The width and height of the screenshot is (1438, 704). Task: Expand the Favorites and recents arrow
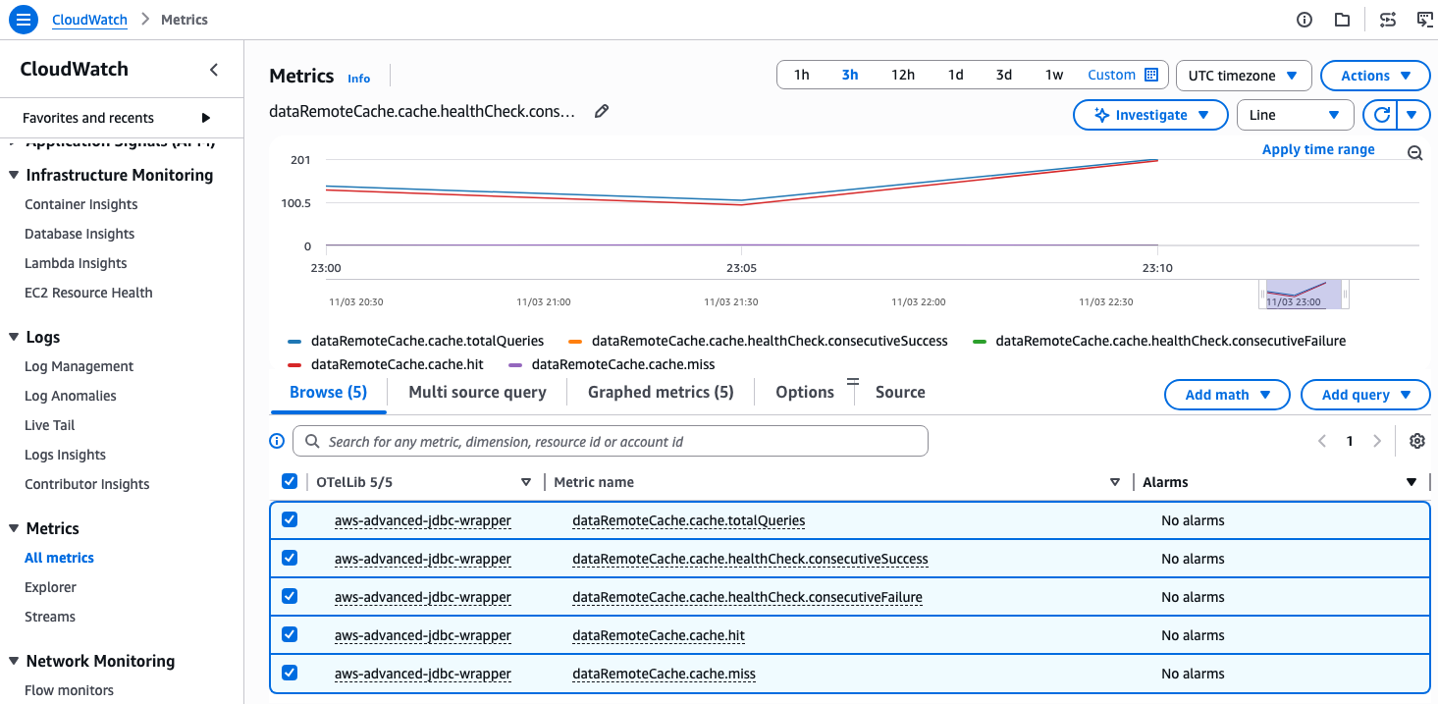(x=206, y=118)
